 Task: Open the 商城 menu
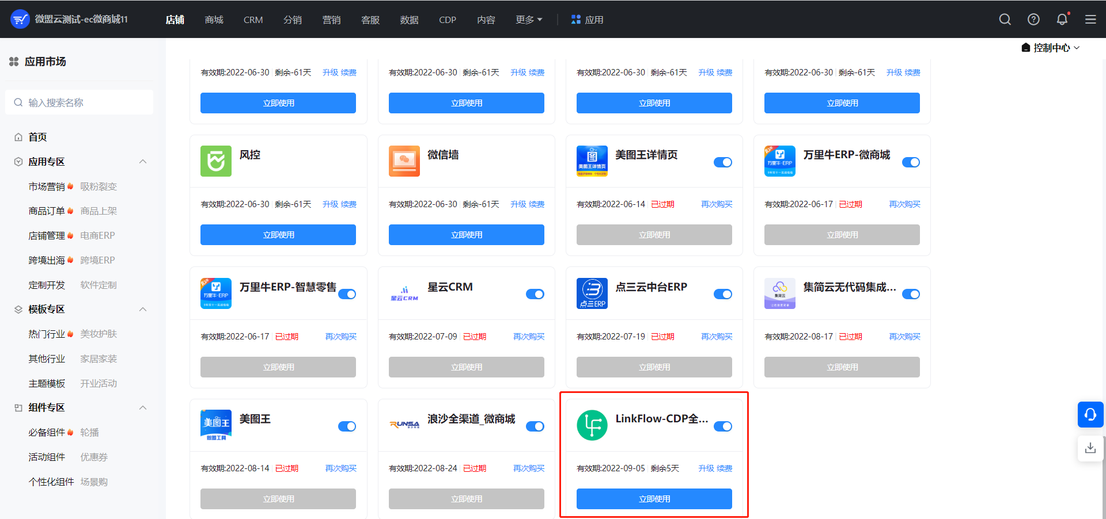coord(214,20)
